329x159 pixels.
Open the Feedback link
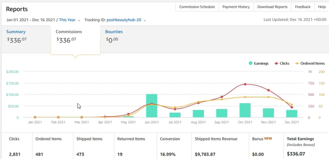coord(303,7)
